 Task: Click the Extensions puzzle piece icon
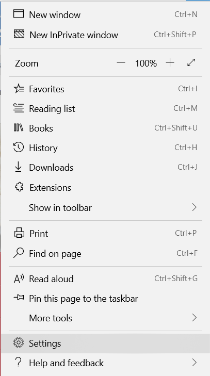(x=19, y=187)
